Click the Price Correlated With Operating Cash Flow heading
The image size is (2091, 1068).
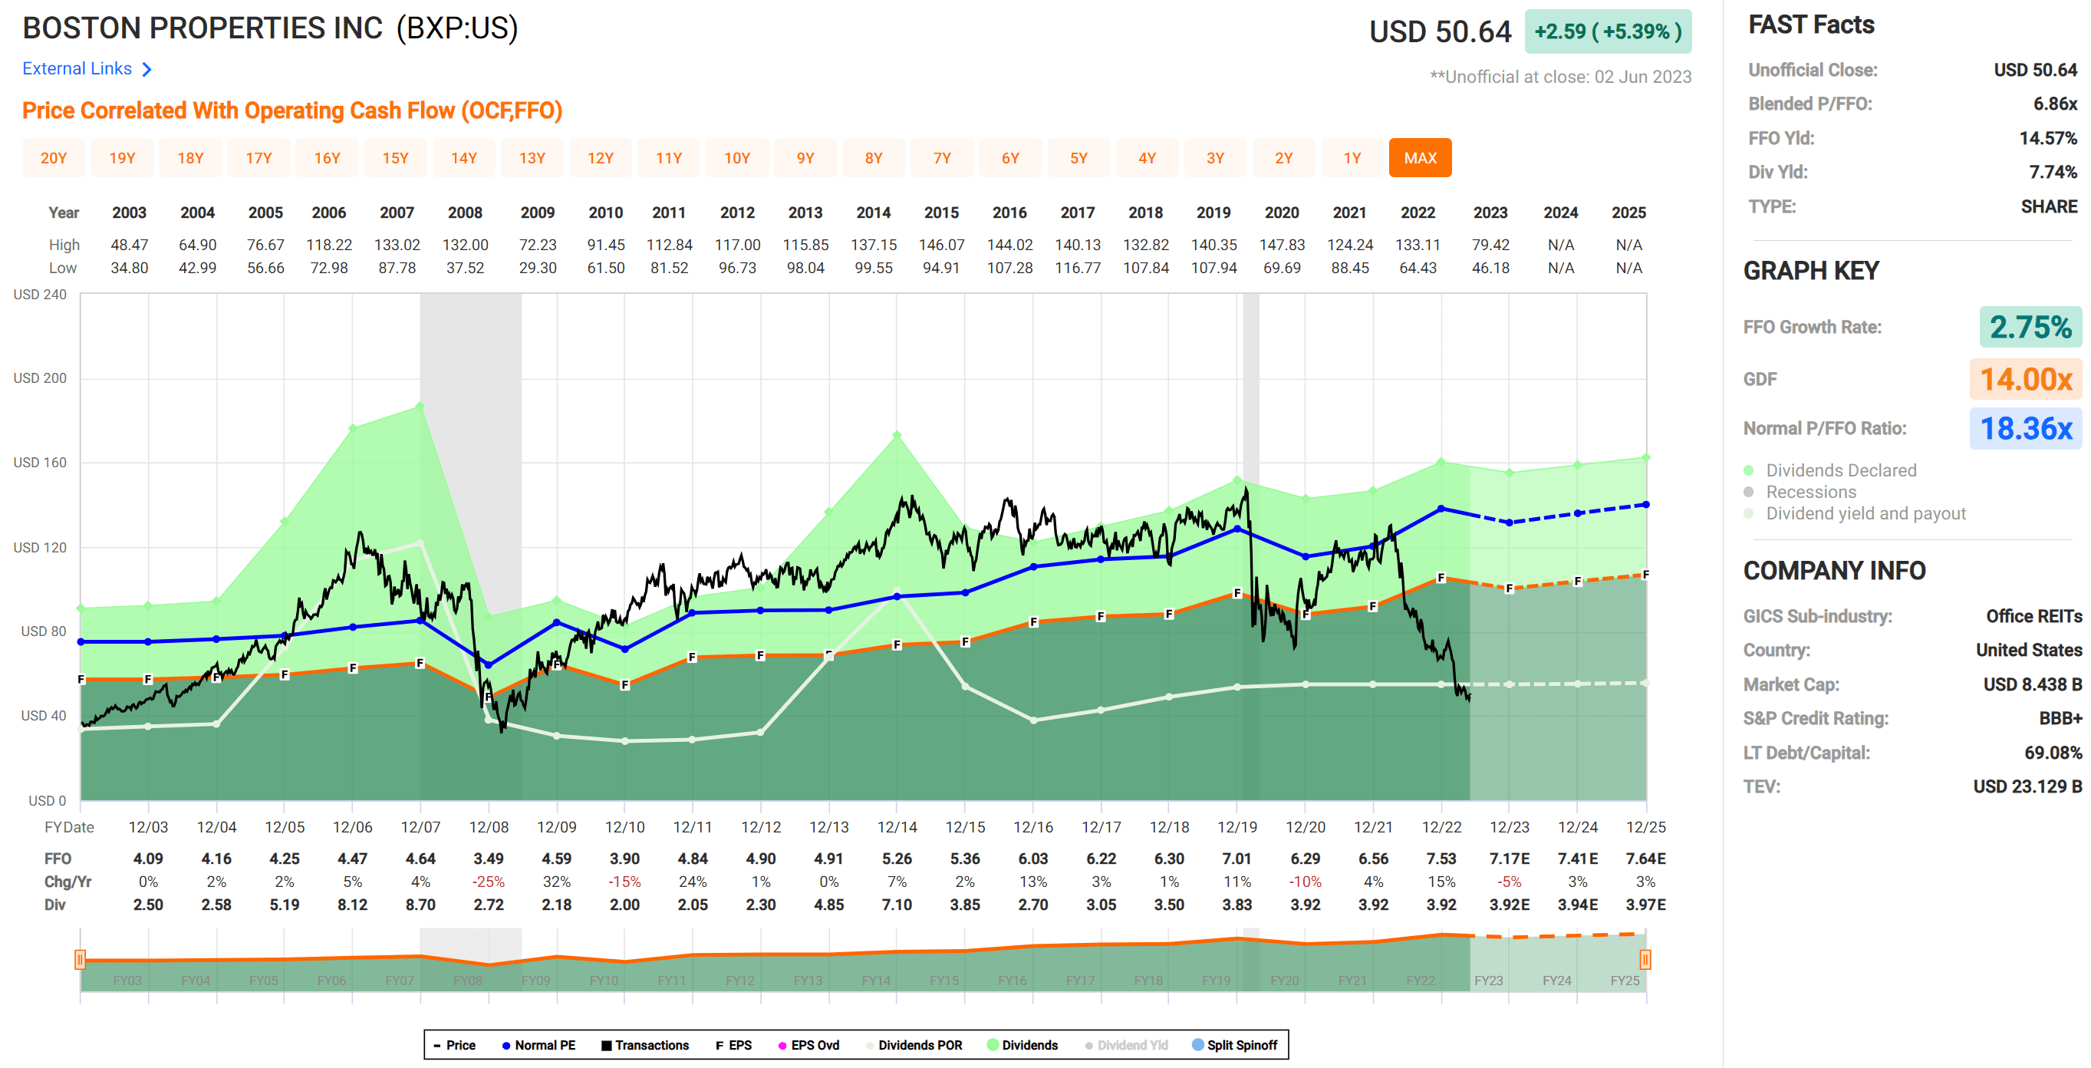(292, 110)
